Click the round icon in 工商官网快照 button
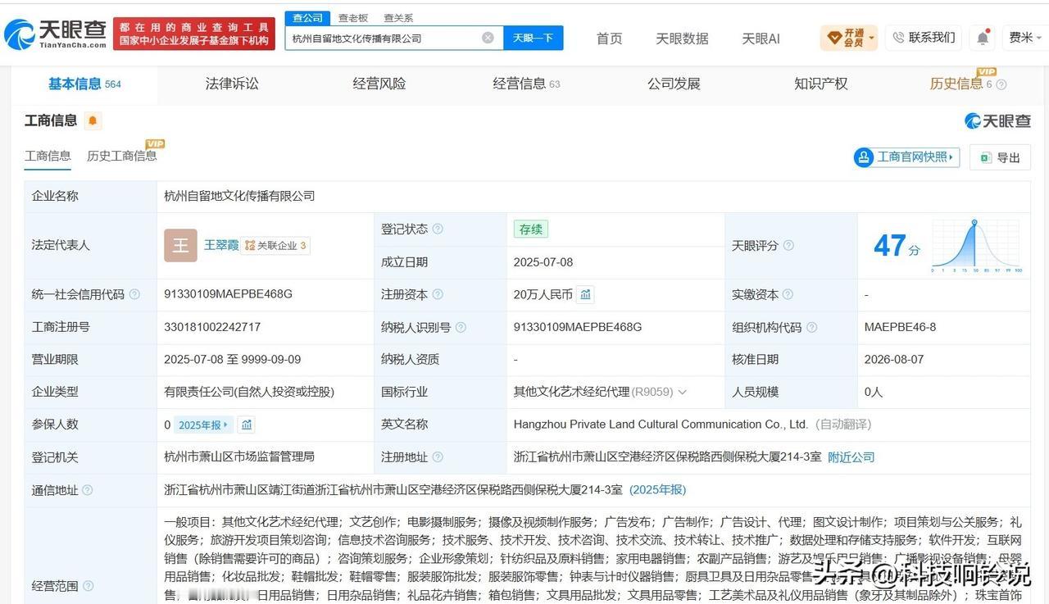This screenshot has width=1049, height=604. point(864,157)
